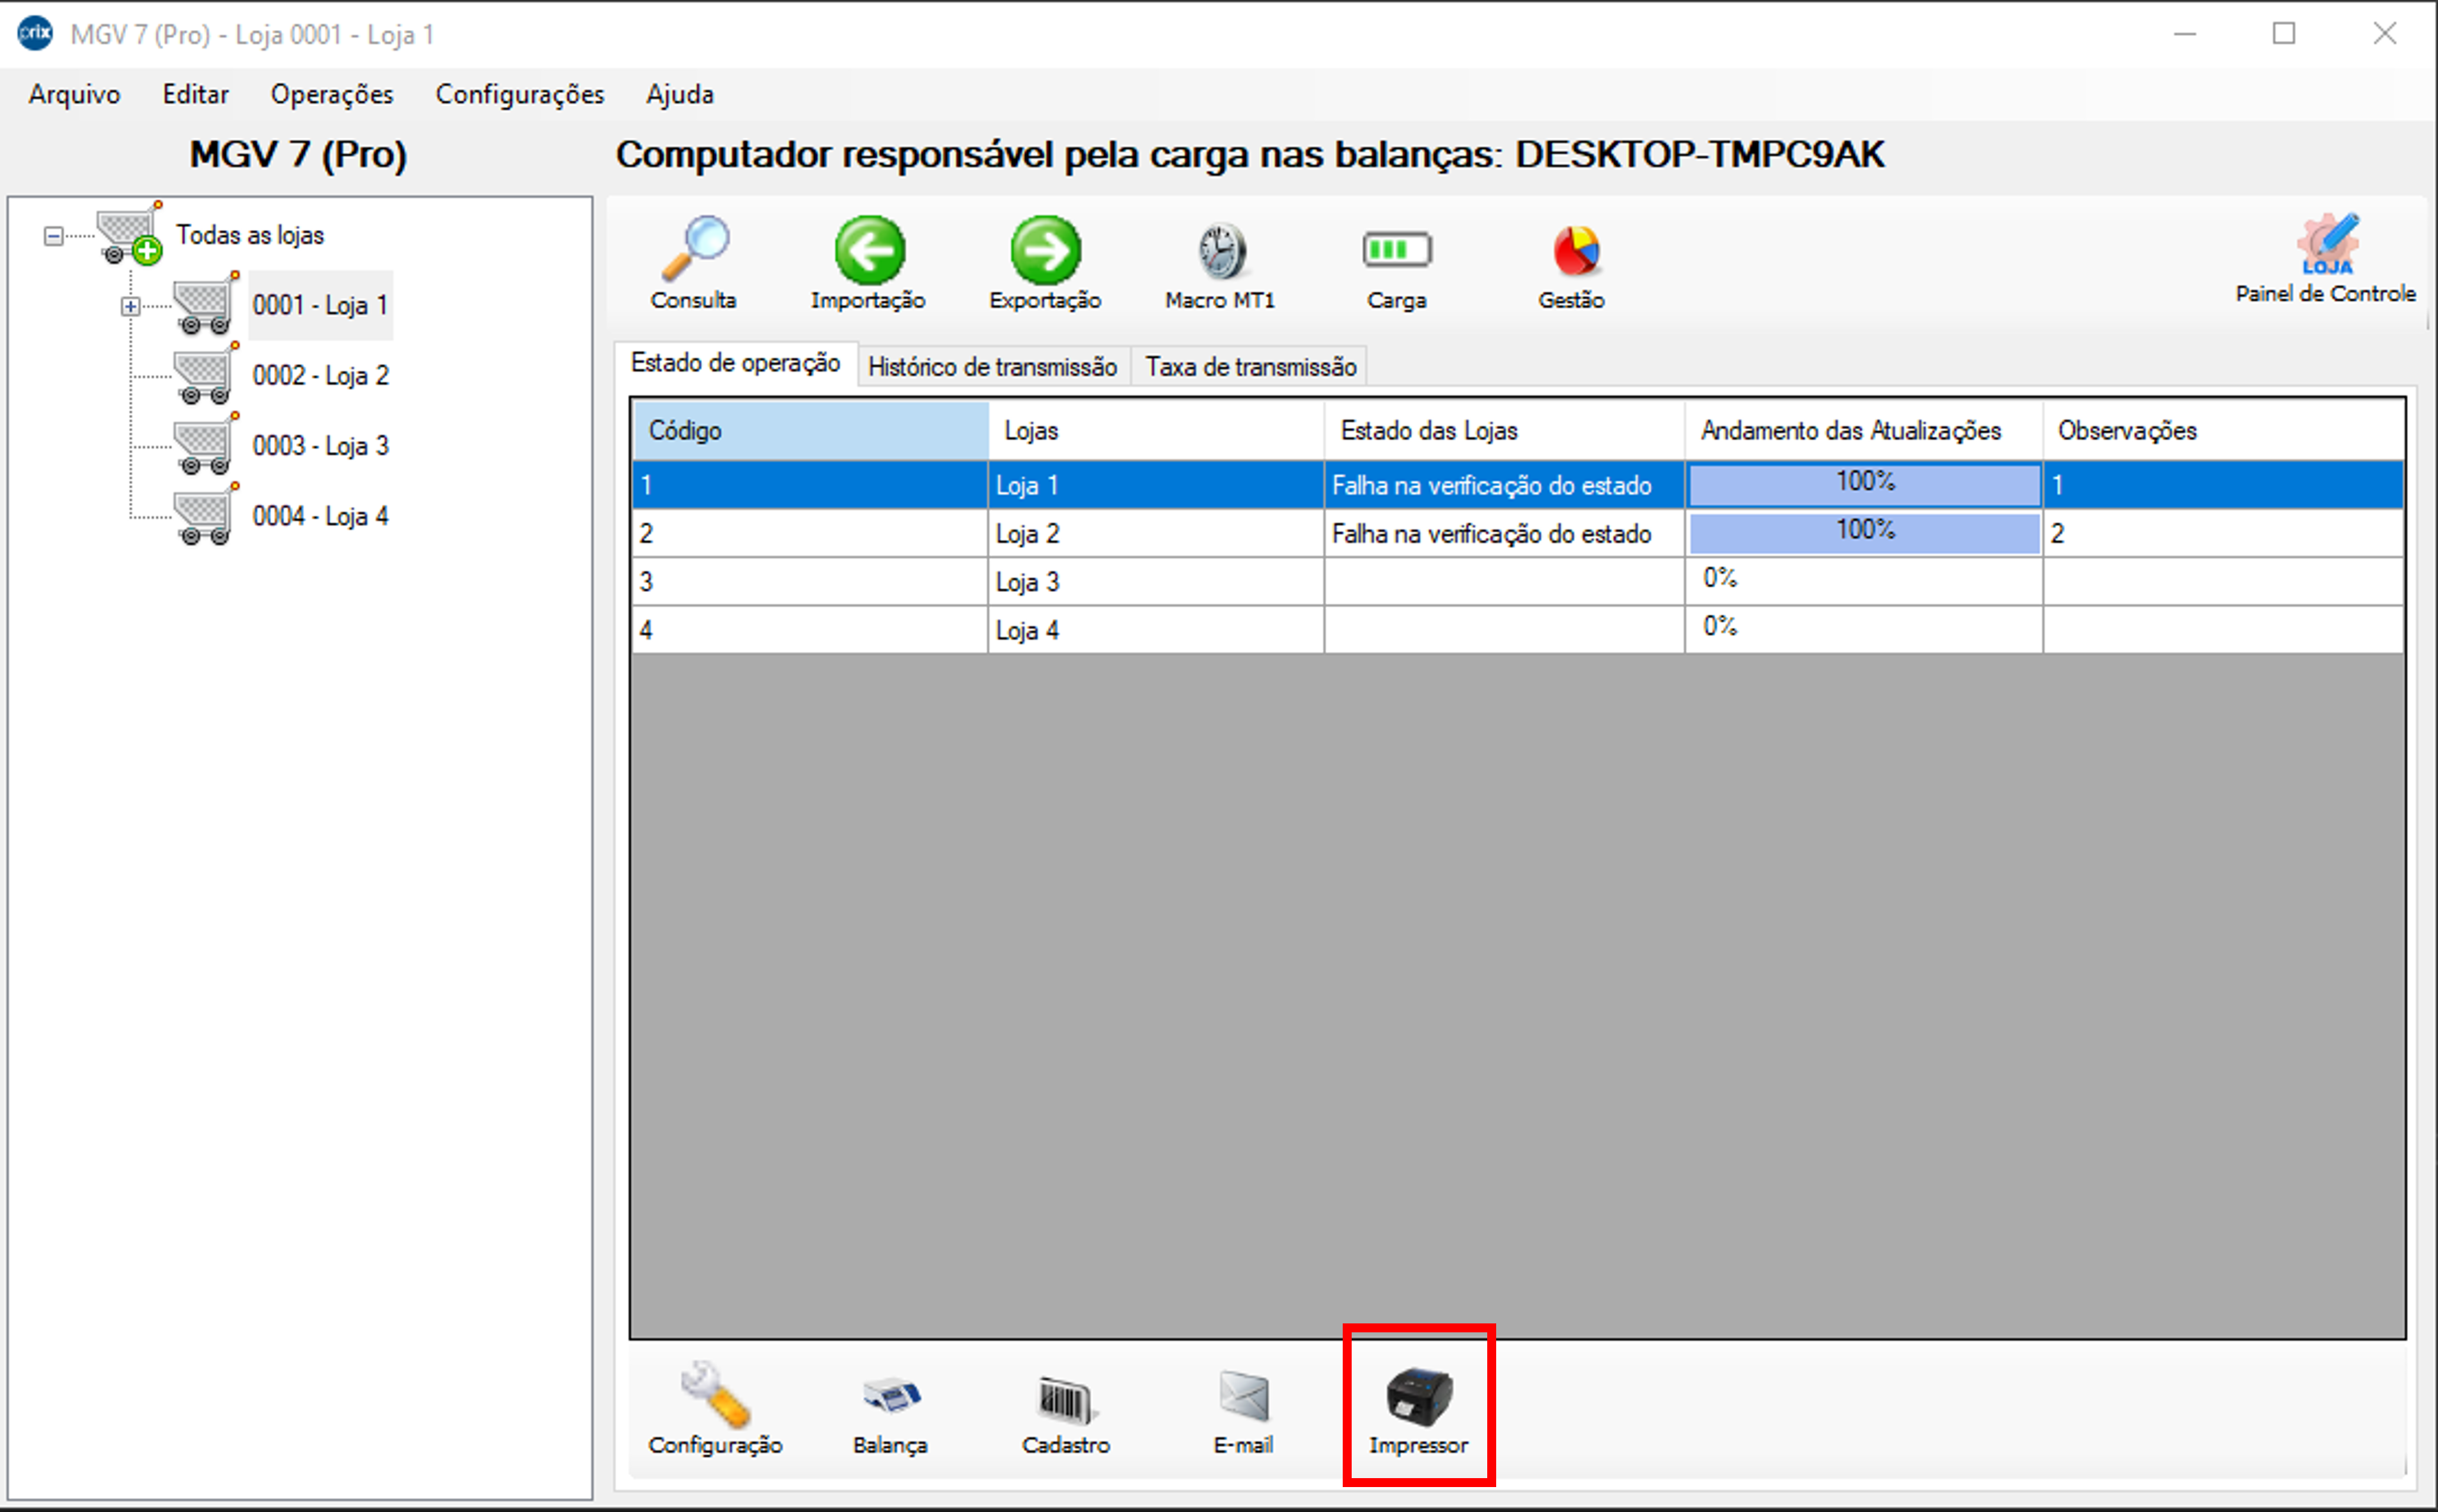This screenshot has height=1512, width=2438.
Task: Select 0004 - Loja 4 in the tree
Action: coord(321,516)
